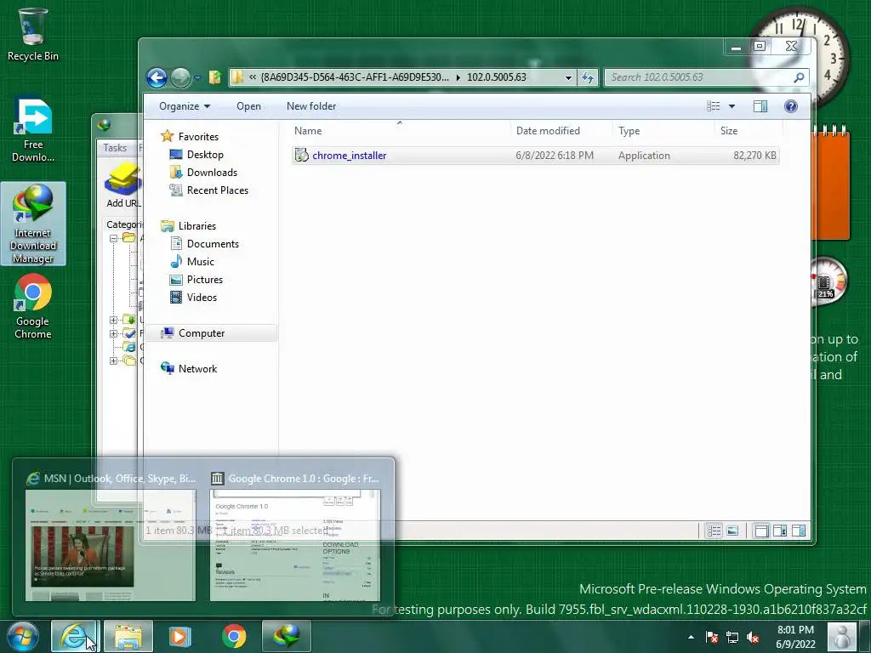Open Desktop in Favorites

(205, 155)
